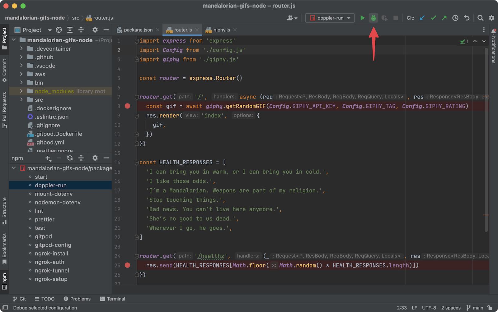Commit changes with the green checkmark

tap(433, 18)
